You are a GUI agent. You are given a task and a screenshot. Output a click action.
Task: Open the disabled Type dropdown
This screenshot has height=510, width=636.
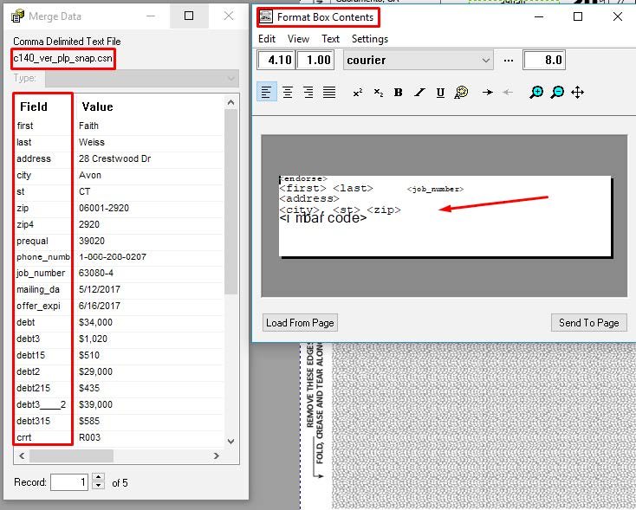[142, 78]
